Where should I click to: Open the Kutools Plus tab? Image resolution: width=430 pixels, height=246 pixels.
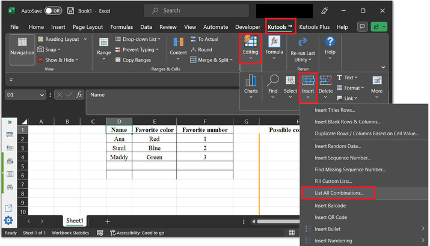pos(316,27)
